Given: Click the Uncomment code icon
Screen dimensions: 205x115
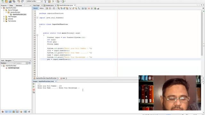Looking at the screenshot, I should [x=98, y=8].
